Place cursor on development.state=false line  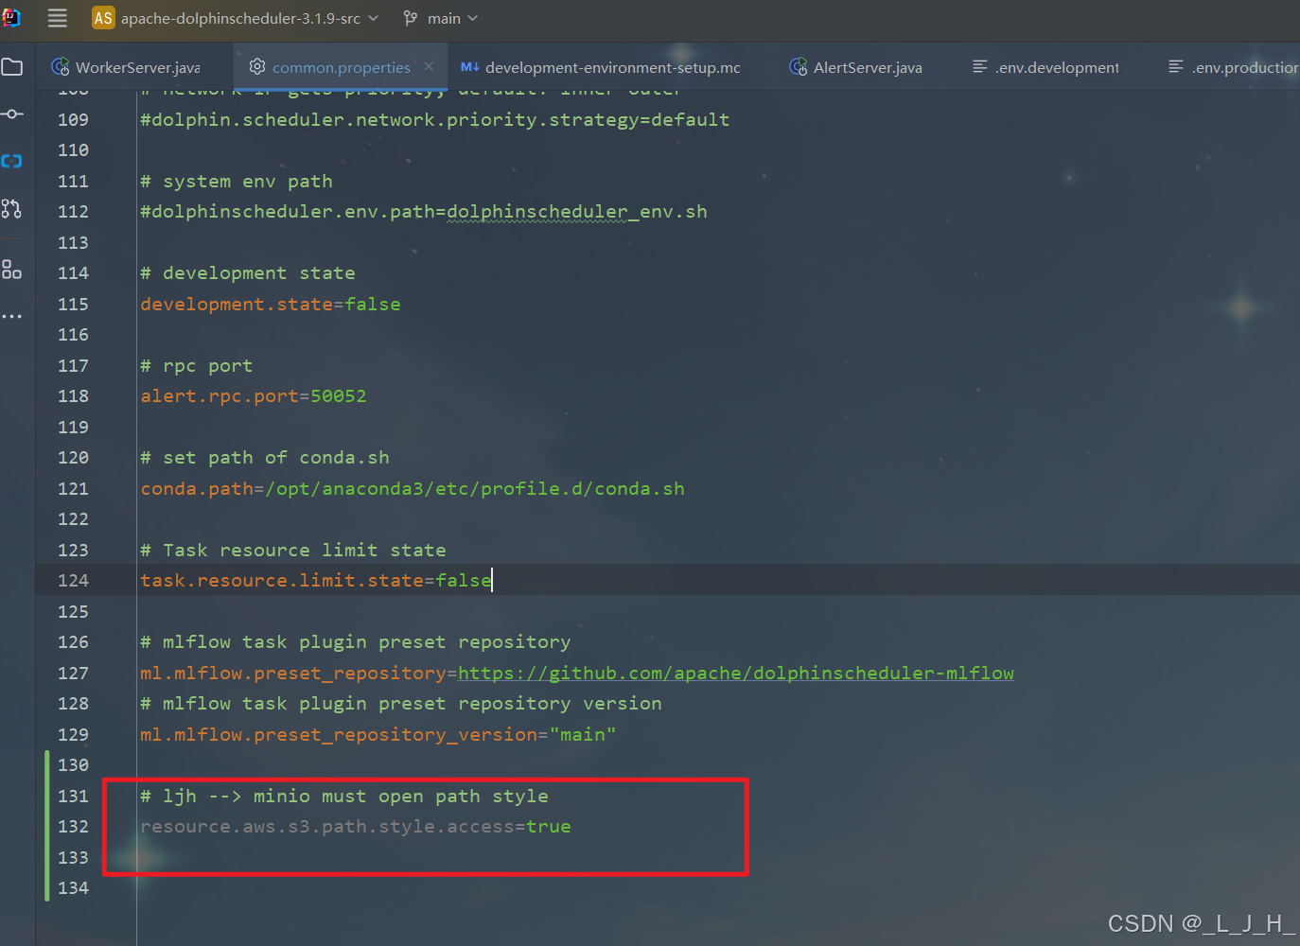coord(271,304)
